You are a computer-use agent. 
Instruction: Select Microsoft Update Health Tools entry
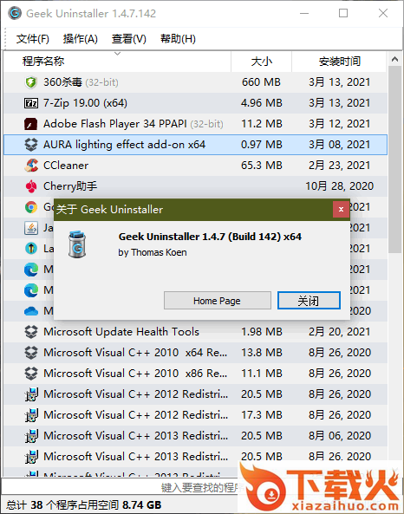pyautogui.click(x=121, y=332)
